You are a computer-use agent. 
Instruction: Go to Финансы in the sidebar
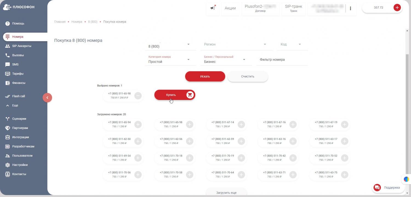point(19,83)
